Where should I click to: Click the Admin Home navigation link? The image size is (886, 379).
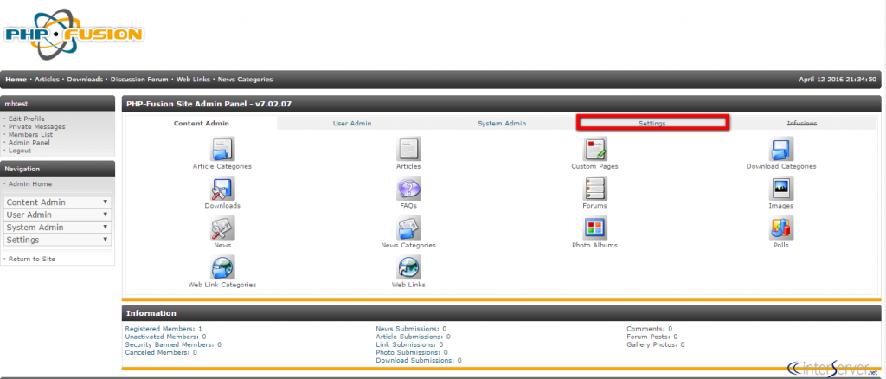[30, 184]
